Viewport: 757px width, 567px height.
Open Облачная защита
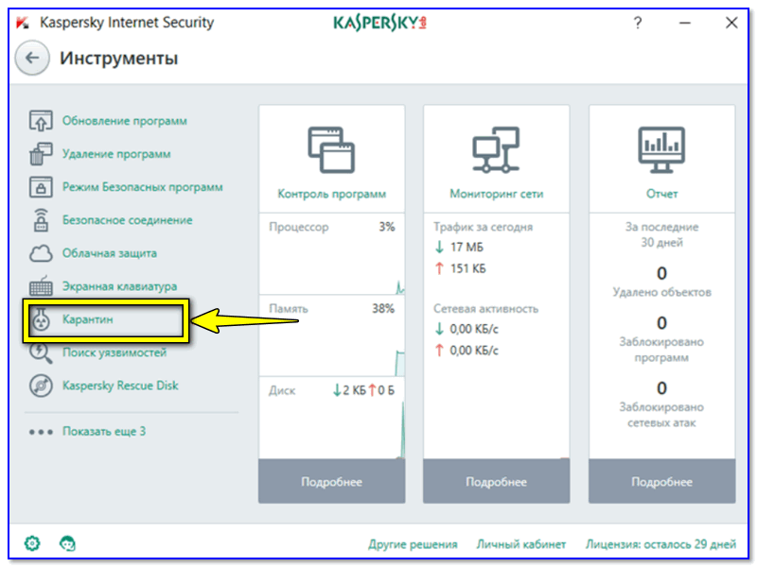(x=110, y=253)
